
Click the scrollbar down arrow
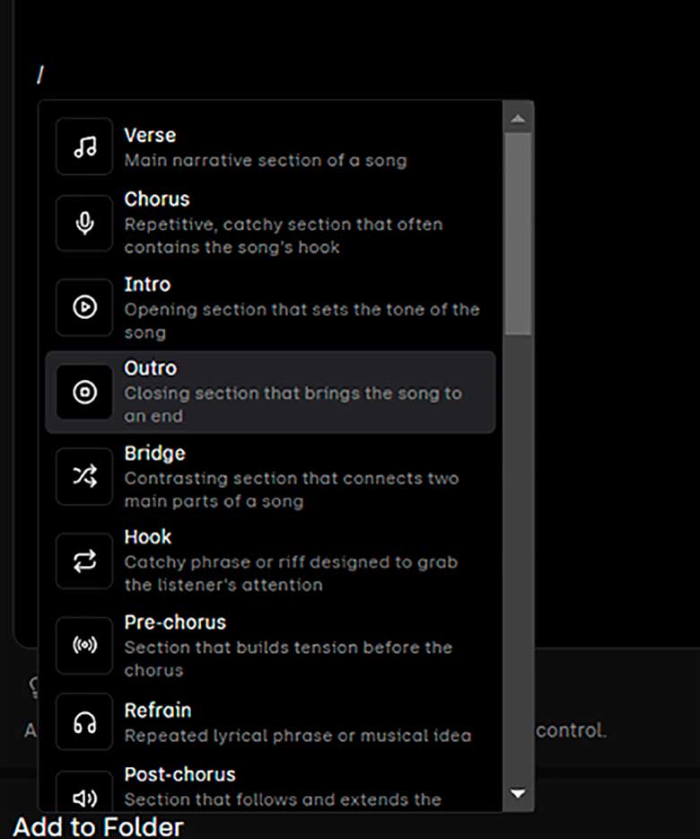coord(517,793)
